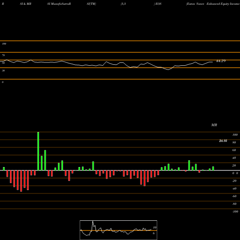Click the 100 label on left RSI axis
The image size is (240, 240).
pyautogui.click(x=4, y=44)
